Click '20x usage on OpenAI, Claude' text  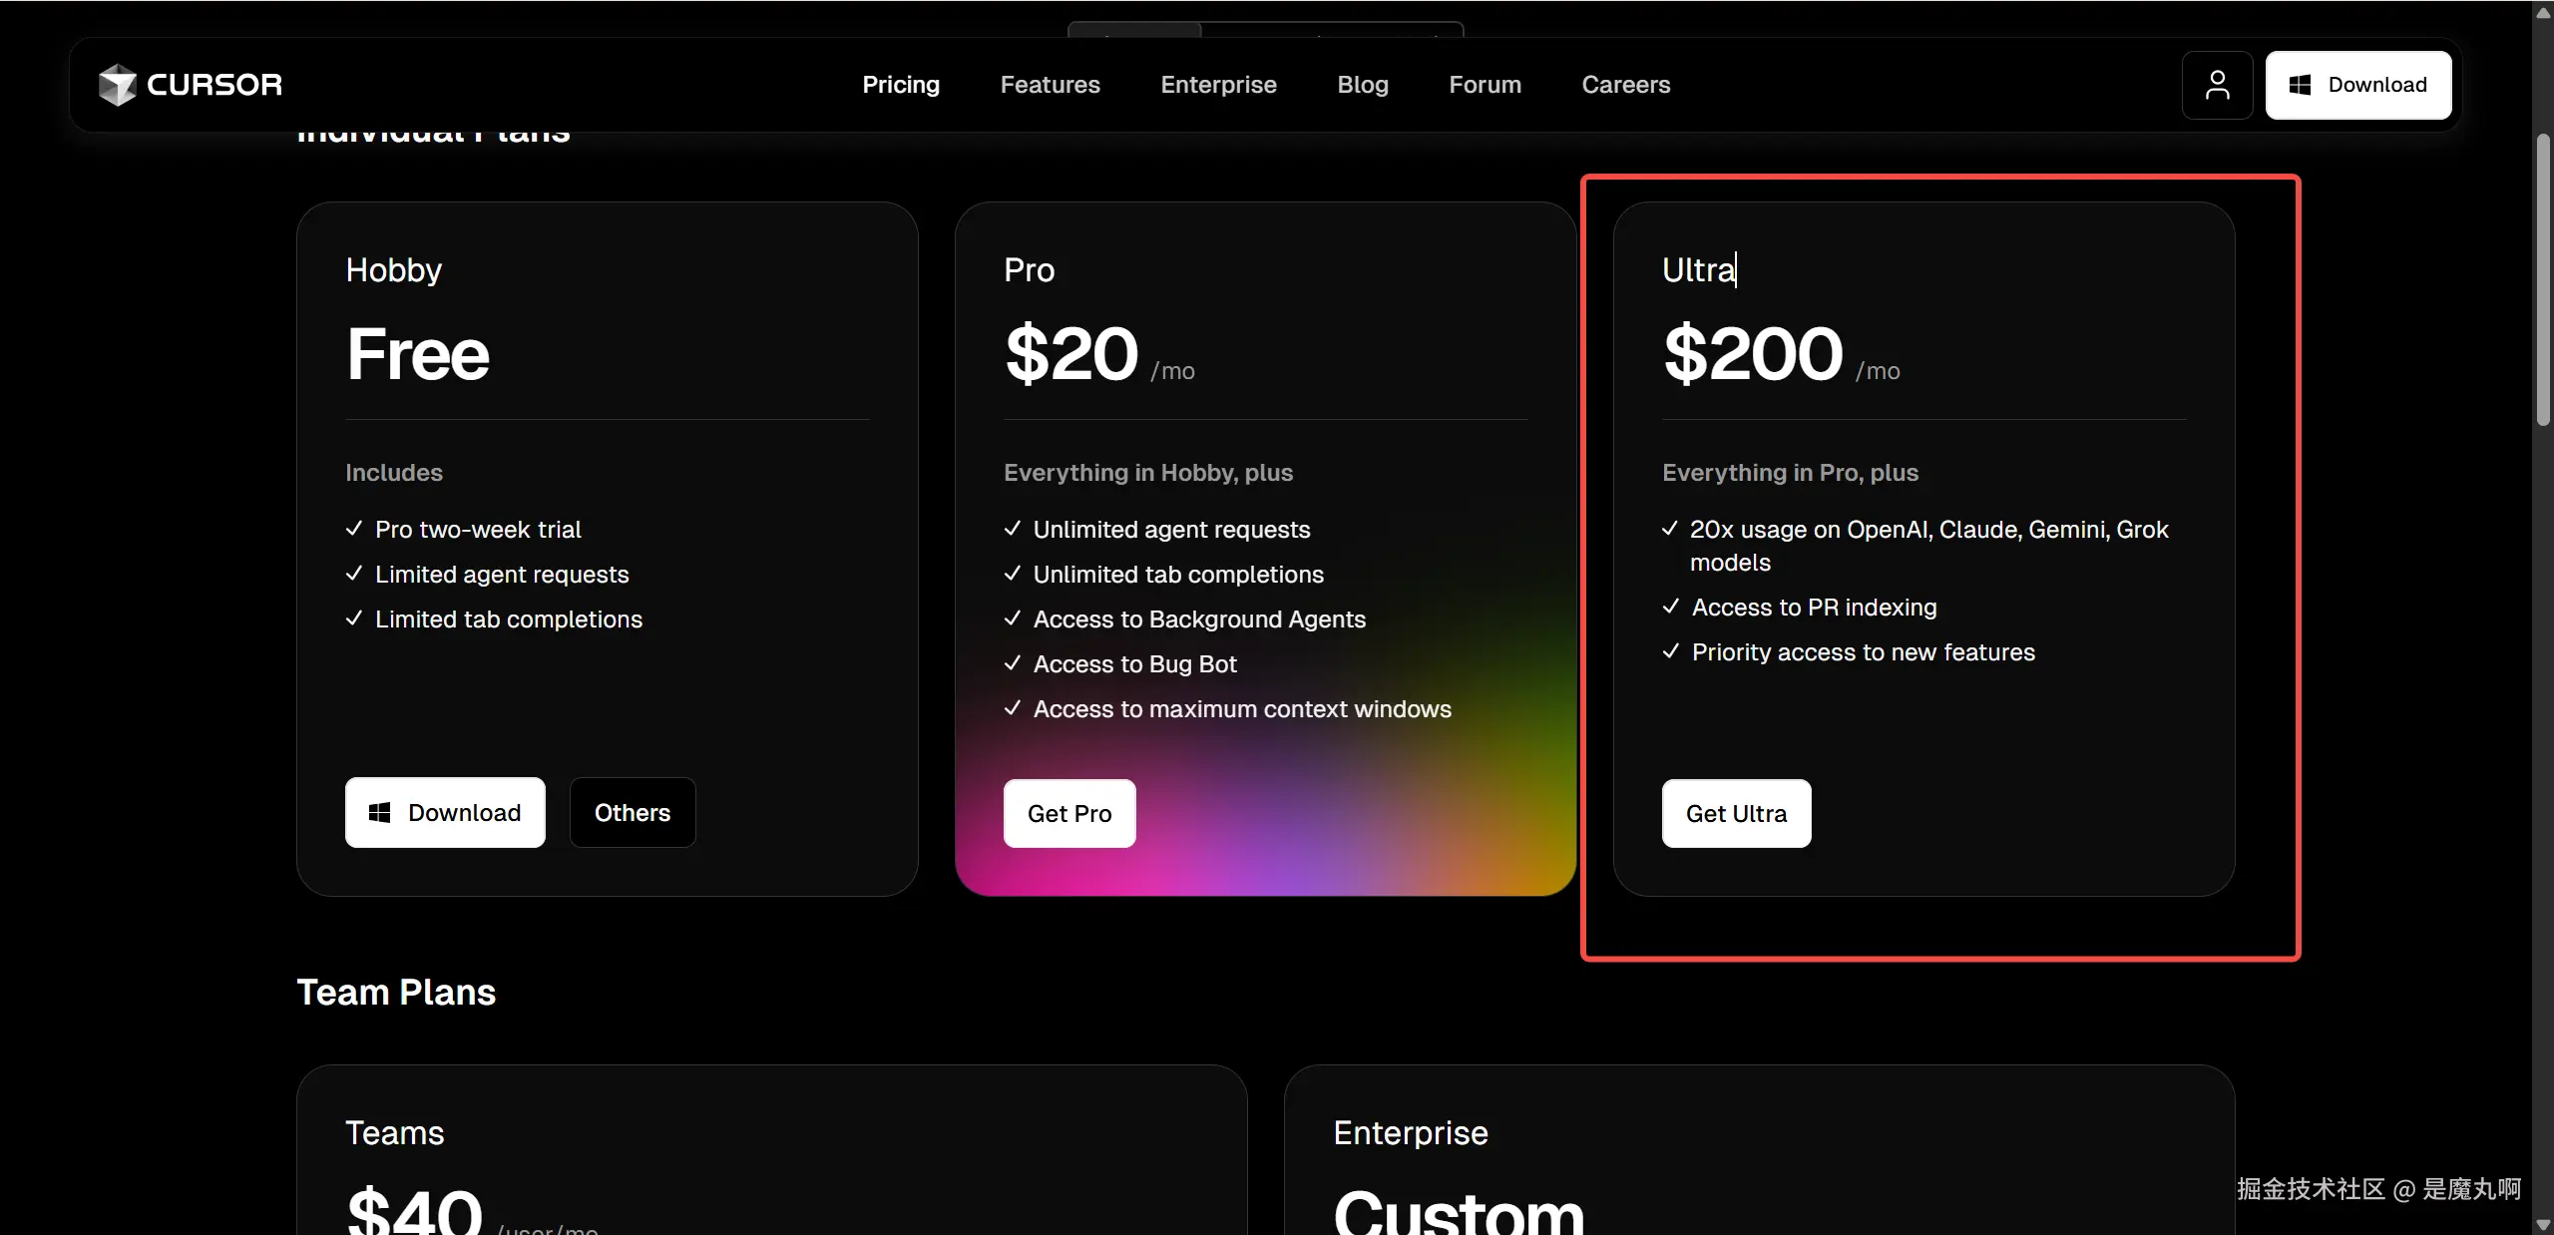(1855, 530)
